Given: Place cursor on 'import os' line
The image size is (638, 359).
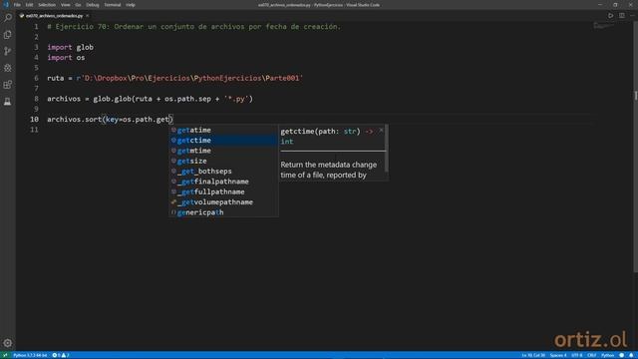Looking at the screenshot, I should [66, 58].
